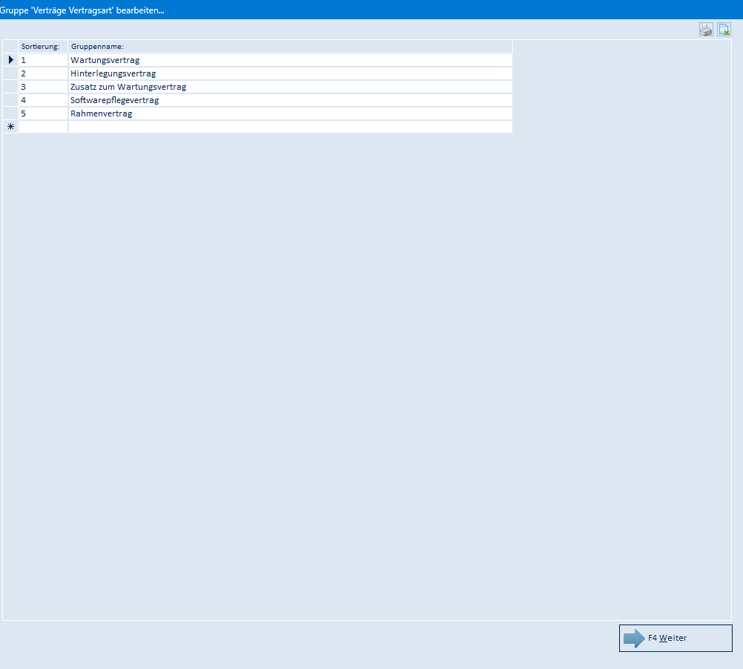Click the row selector for Softwarepflegevertrag
The width and height of the screenshot is (743, 669).
click(10, 100)
